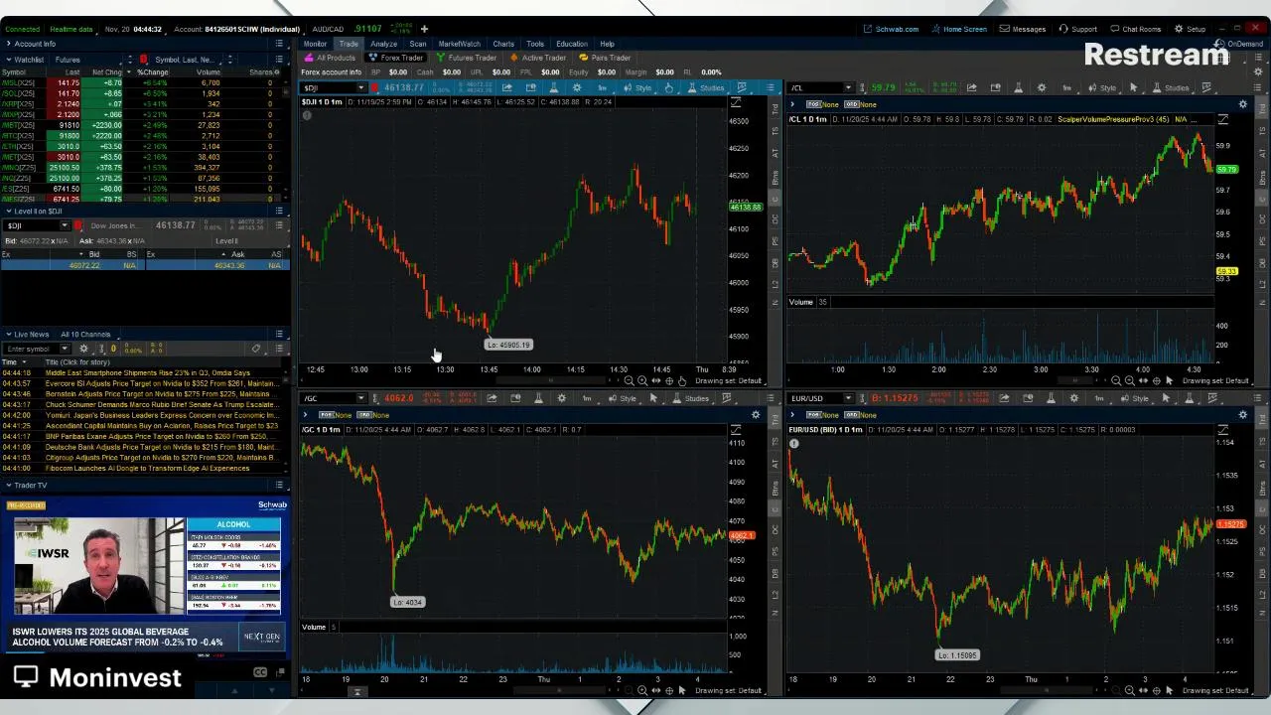Open Studies on /CL chart

tap(1171, 88)
